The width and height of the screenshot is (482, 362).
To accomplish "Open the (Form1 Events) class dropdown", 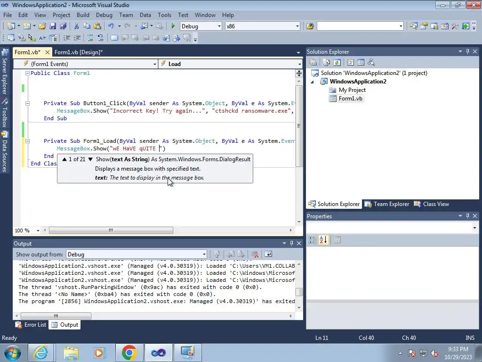I will [154, 64].
